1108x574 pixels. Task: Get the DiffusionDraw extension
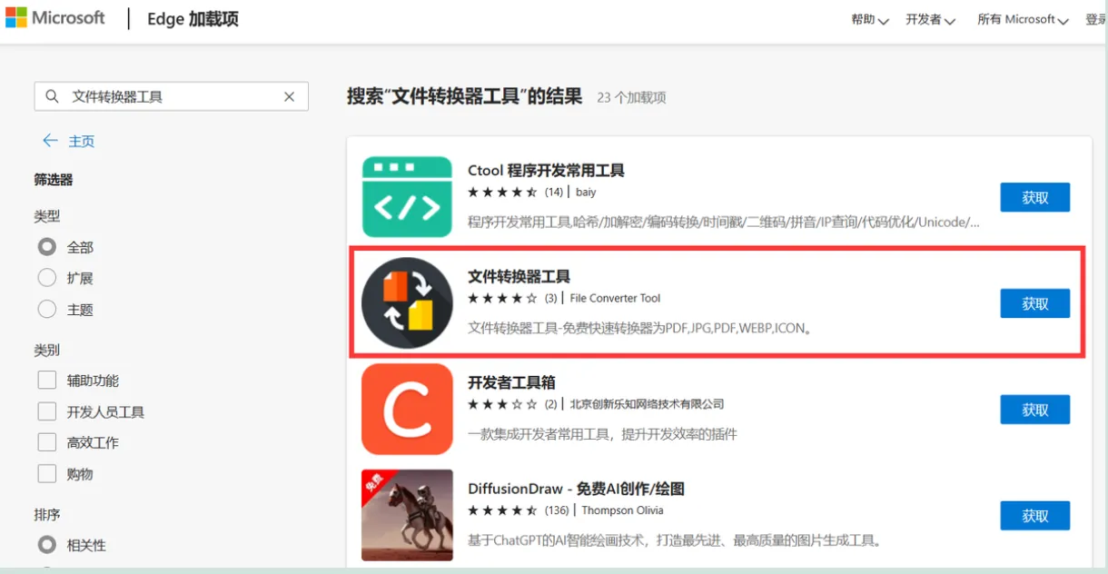1035,516
